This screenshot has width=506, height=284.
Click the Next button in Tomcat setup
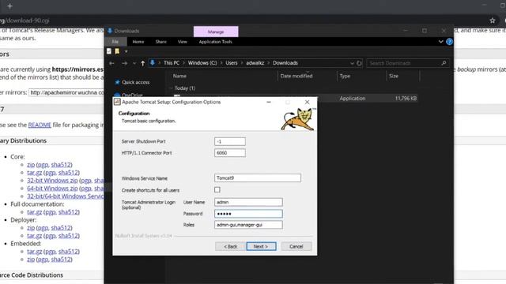[x=261, y=246]
